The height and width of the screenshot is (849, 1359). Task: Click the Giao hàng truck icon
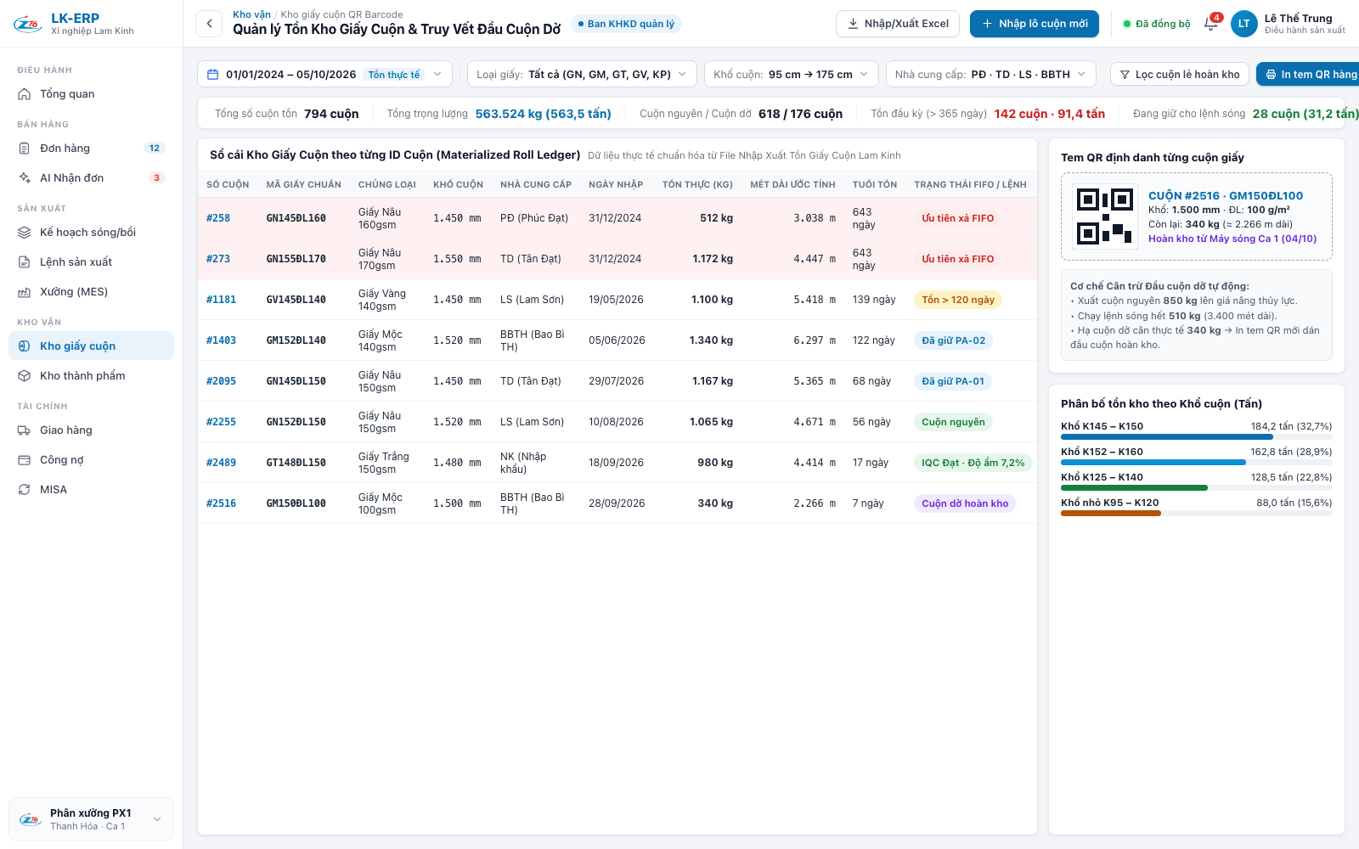click(25, 430)
